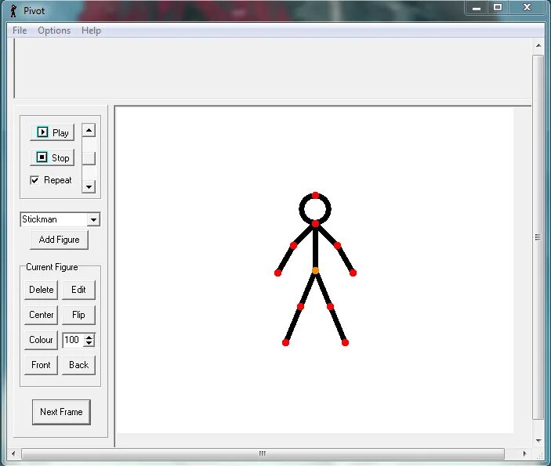
Task: Maximize the Pivot window
Action: [x=498, y=7]
